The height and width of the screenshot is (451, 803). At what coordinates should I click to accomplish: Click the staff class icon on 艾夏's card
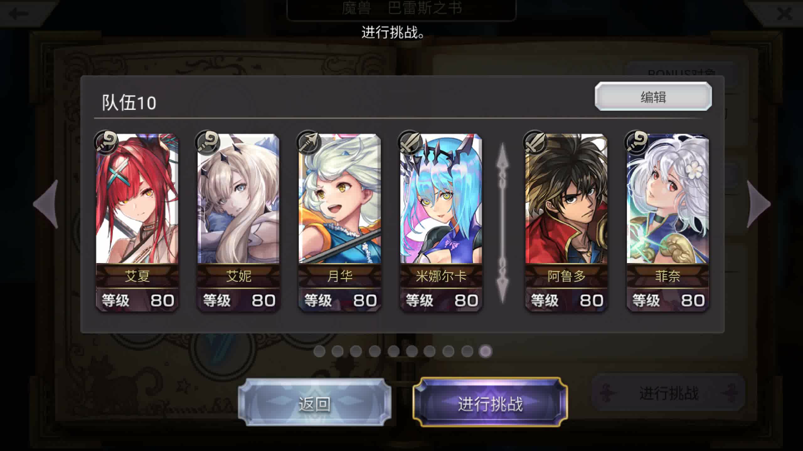[x=106, y=143]
